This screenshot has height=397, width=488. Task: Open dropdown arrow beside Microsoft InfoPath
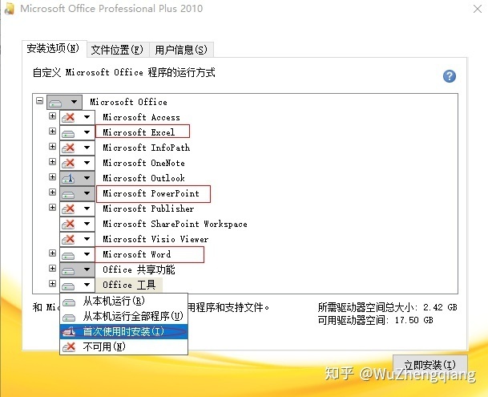tap(87, 148)
